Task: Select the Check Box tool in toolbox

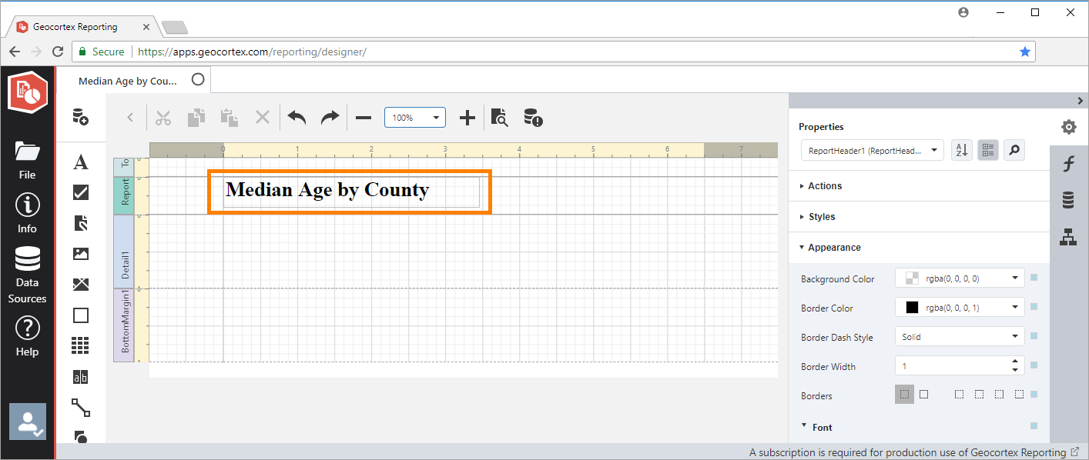Action: (80, 192)
